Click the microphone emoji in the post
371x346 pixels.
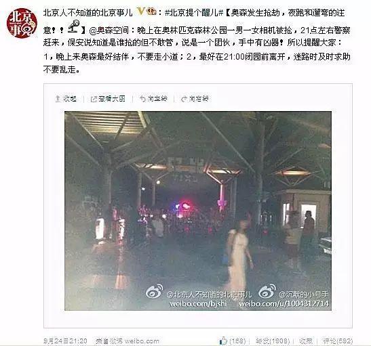click(x=75, y=26)
